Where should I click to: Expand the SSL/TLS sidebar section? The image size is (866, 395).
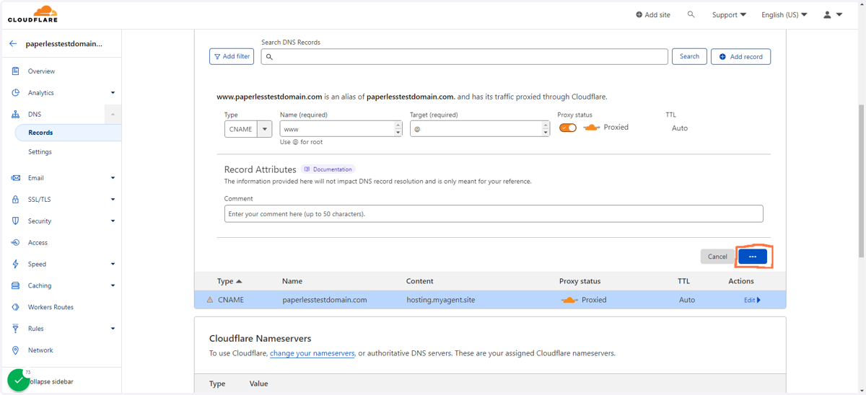[x=113, y=200]
